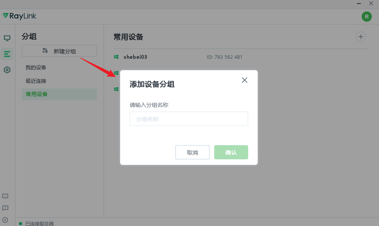This screenshot has height=226, width=379.
Task: Open the feedback exclamation icon in sidebar
Action: (x=5, y=208)
